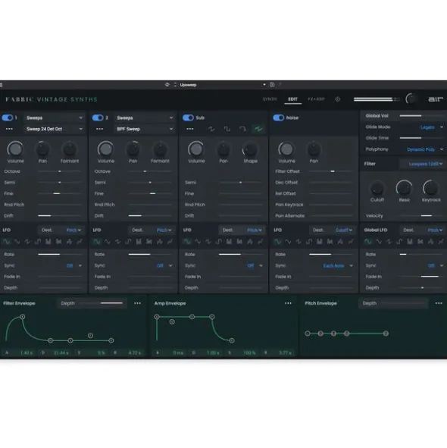Viewport: 447px width, 448px height.
Task: Click Filter Envelope attack peak point
Action: pos(23,317)
